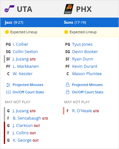Open Collin Sexton's player link

(25, 52)
